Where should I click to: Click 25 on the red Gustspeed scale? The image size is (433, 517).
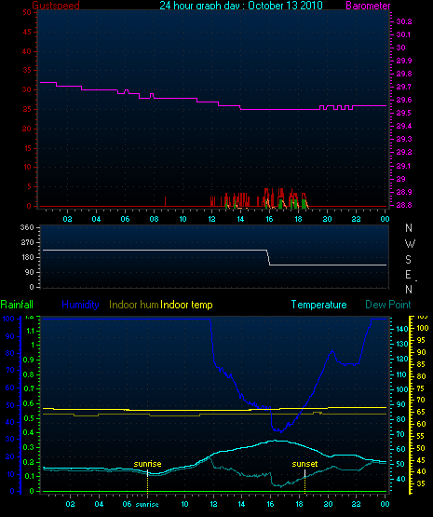(x=27, y=109)
